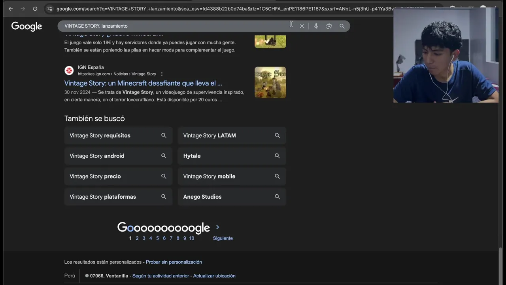
Task: Go to results page 8
Action: click(x=178, y=238)
